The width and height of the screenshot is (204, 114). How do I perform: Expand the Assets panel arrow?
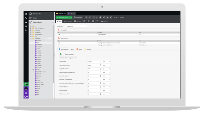pyautogui.click(x=53, y=18)
